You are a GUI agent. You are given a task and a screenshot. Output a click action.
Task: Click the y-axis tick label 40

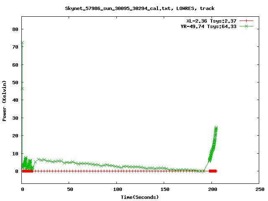[15, 100]
